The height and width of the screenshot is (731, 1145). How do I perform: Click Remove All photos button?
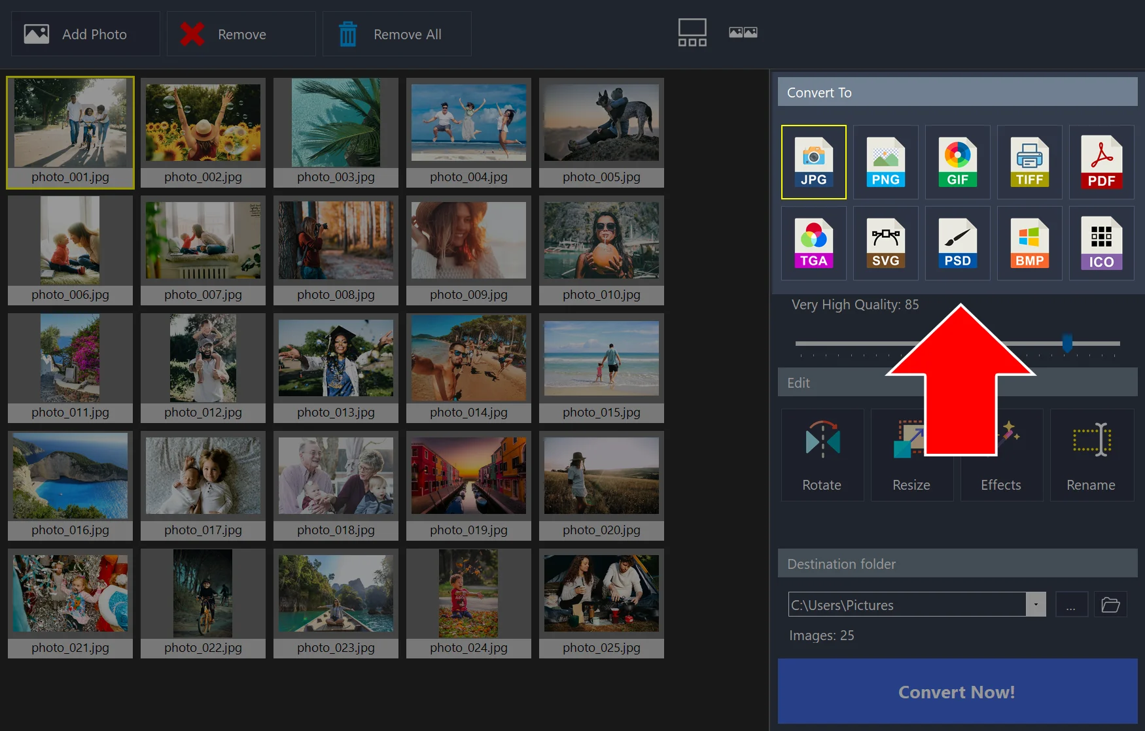[x=397, y=34]
